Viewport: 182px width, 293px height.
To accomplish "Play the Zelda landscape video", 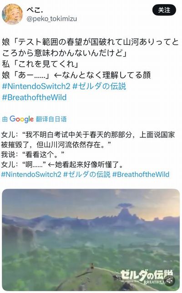I will (91, 240).
